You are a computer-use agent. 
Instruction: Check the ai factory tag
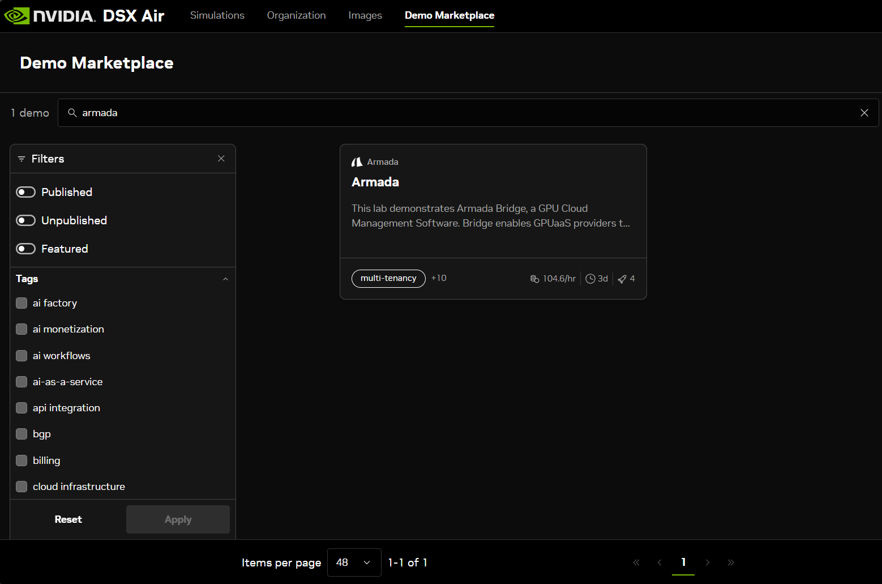[x=22, y=303]
